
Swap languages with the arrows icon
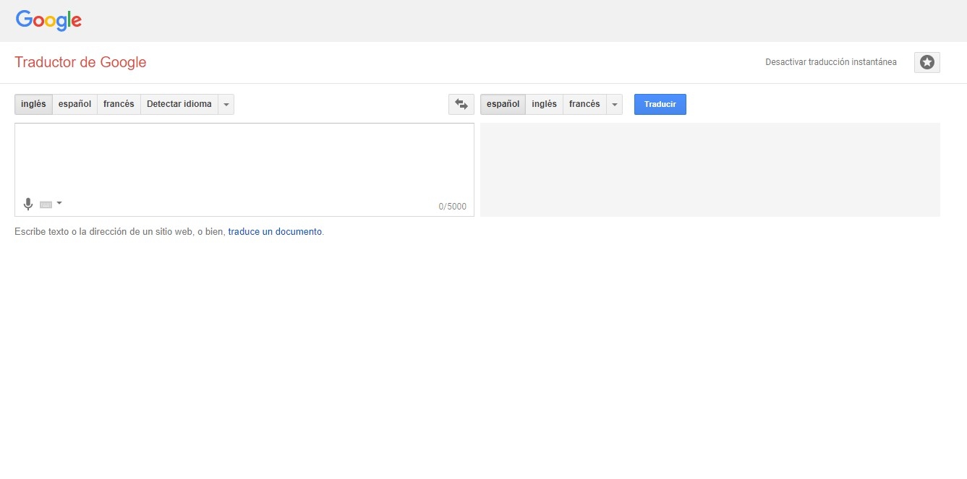point(461,104)
